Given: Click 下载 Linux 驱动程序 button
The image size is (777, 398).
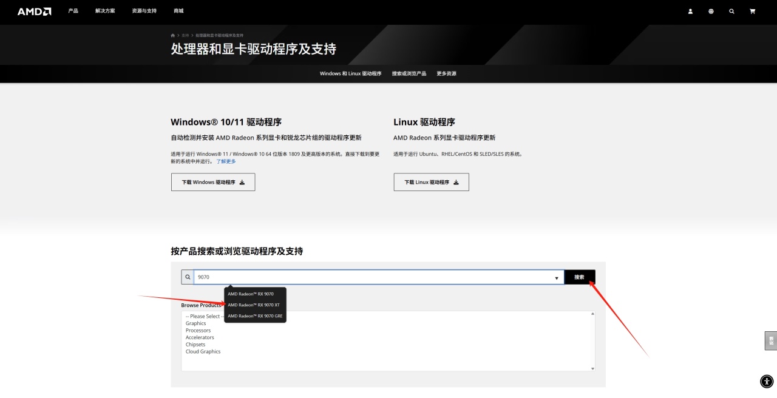Looking at the screenshot, I should [x=431, y=182].
